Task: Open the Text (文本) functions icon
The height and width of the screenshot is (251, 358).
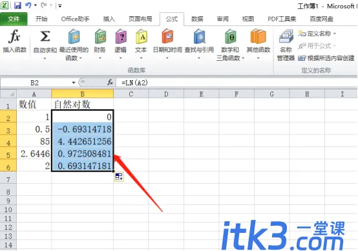Action: (x=141, y=36)
